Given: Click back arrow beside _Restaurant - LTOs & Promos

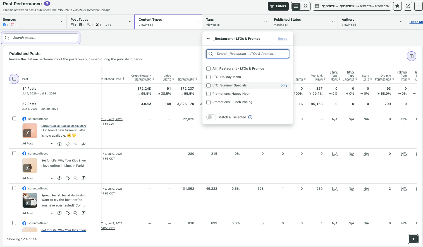Looking at the screenshot, I should coord(209,39).
